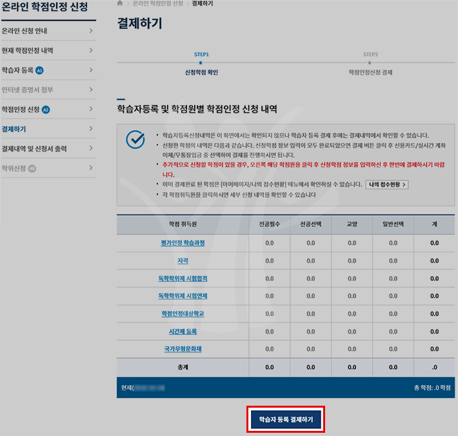Screen dimensions: 458x436
Task: Expand 결제내역 및 신청서 출력 chevron
Action: click(x=91, y=149)
